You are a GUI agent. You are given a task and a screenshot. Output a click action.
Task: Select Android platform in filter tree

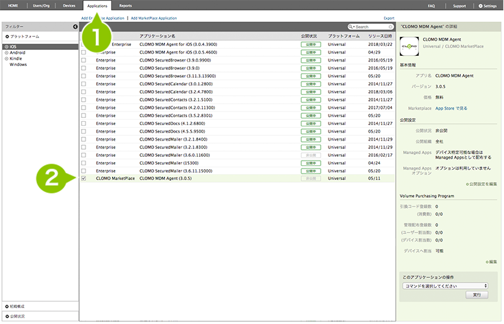pos(17,52)
